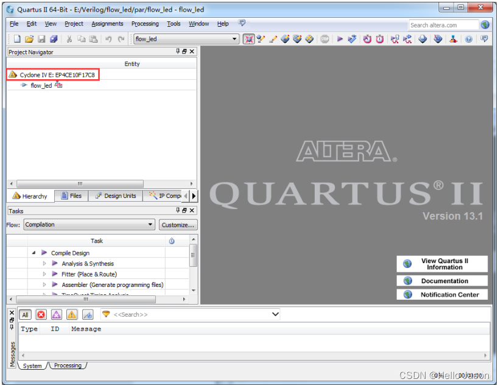Click the funnel filter icon in Messages
This screenshot has width=498, height=385.
[x=106, y=314]
